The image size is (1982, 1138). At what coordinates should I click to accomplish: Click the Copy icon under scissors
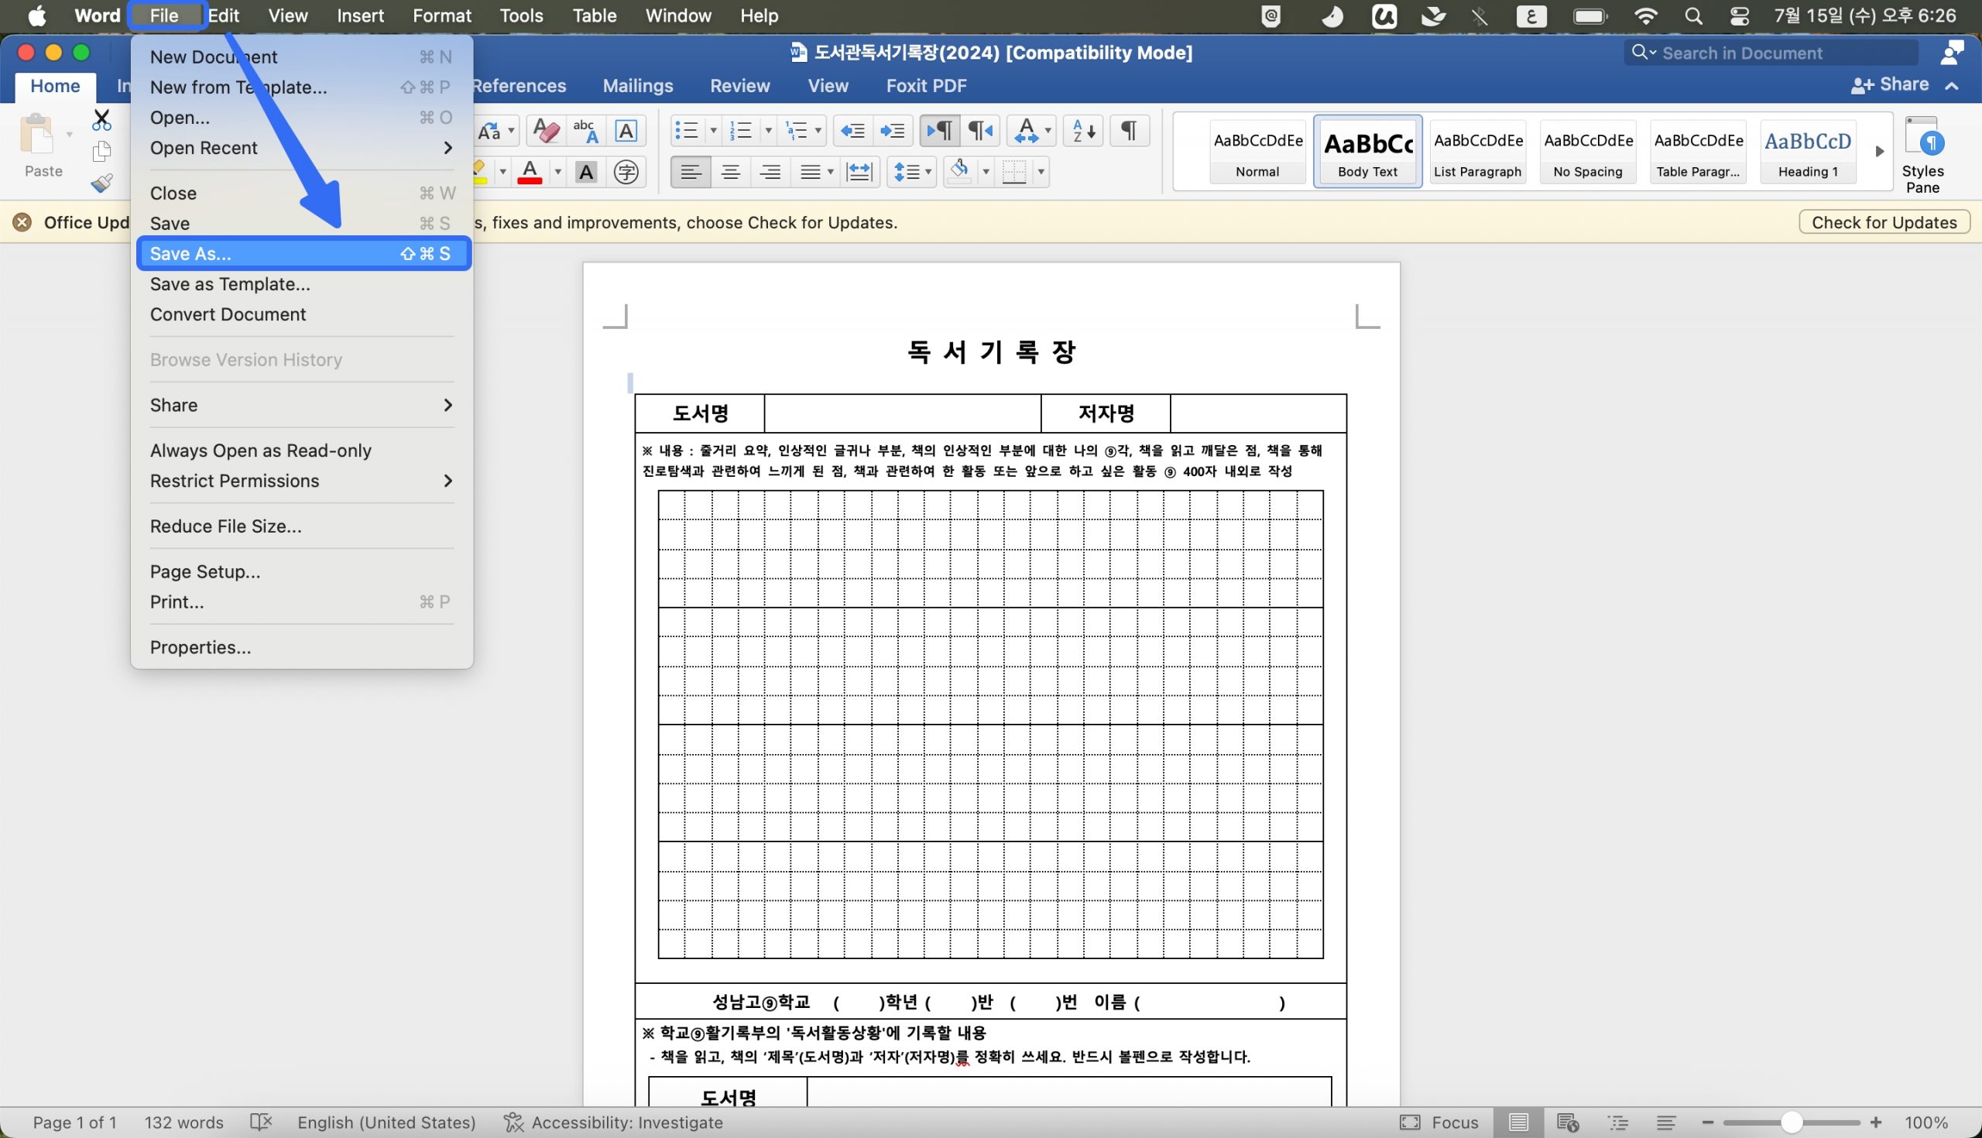click(x=101, y=152)
